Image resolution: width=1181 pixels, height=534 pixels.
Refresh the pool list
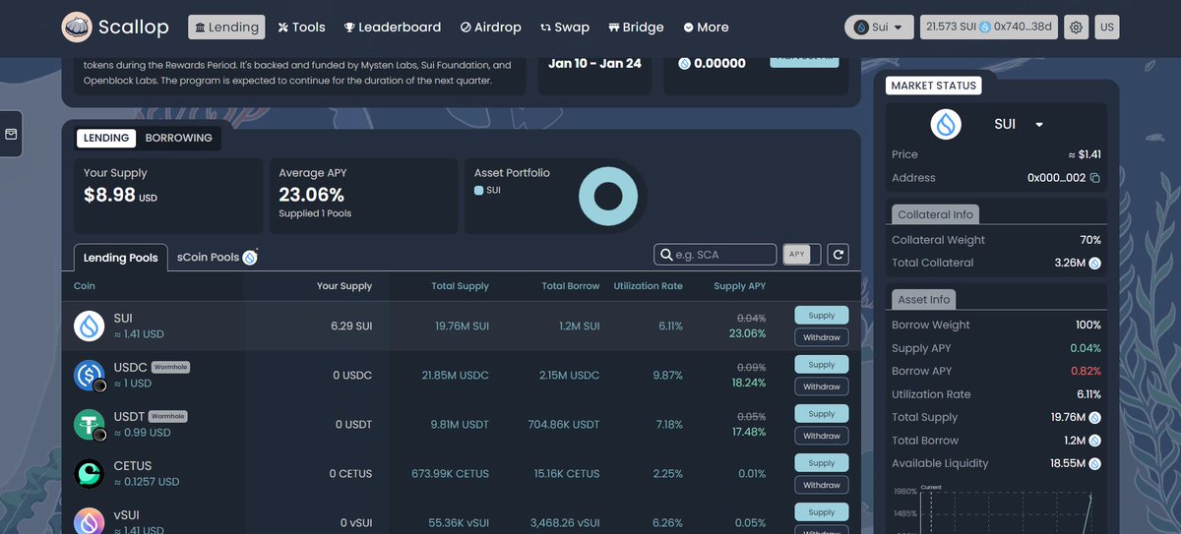tap(838, 255)
